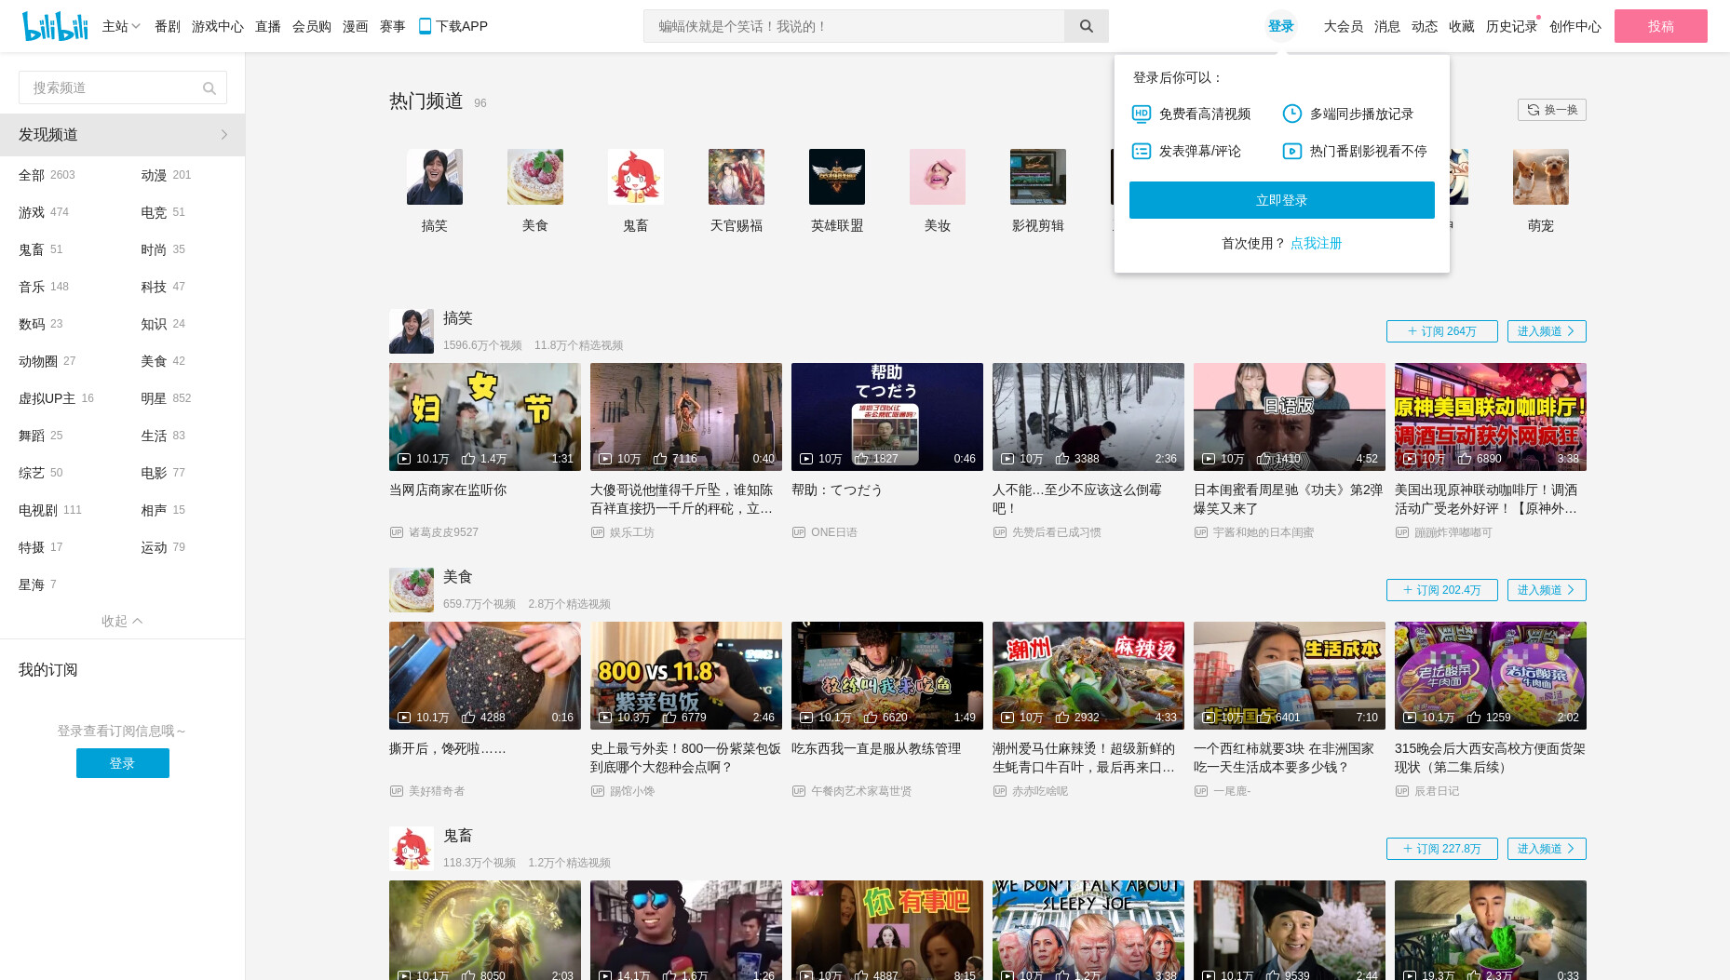Open the 搞笑 hot channel icon

(x=435, y=177)
